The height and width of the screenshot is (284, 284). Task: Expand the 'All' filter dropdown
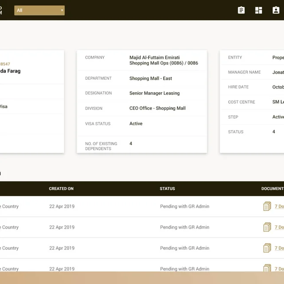[39, 10]
